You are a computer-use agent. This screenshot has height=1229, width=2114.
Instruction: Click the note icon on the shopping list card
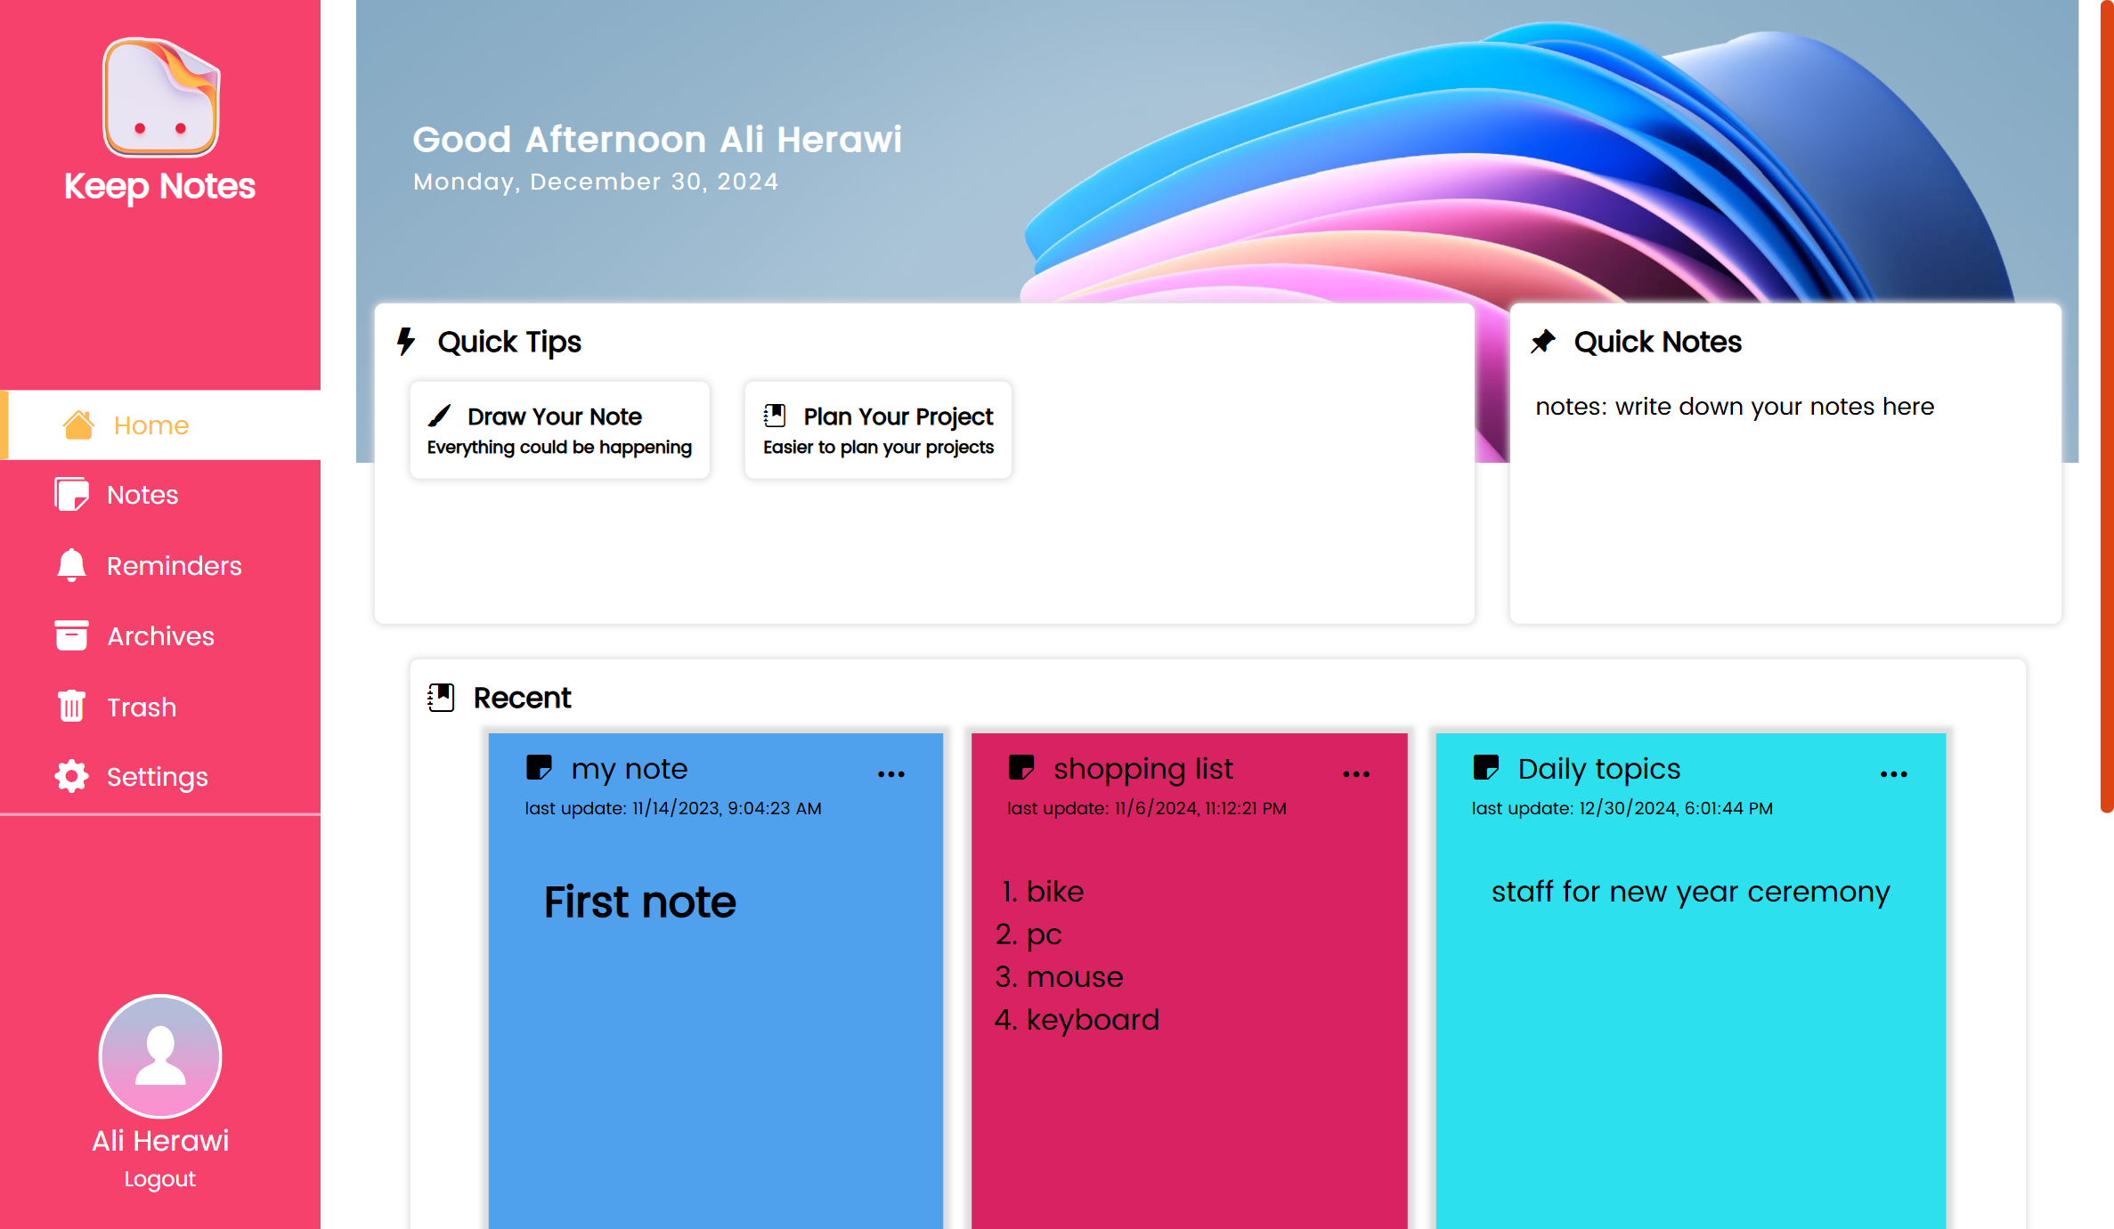pos(1022,767)
